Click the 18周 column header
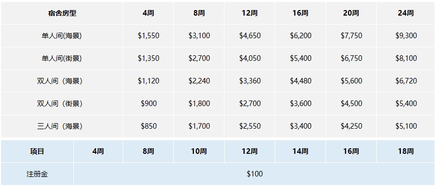Viewport: 437px width, 188px height. pyautogui.click(x=406, y=151)
